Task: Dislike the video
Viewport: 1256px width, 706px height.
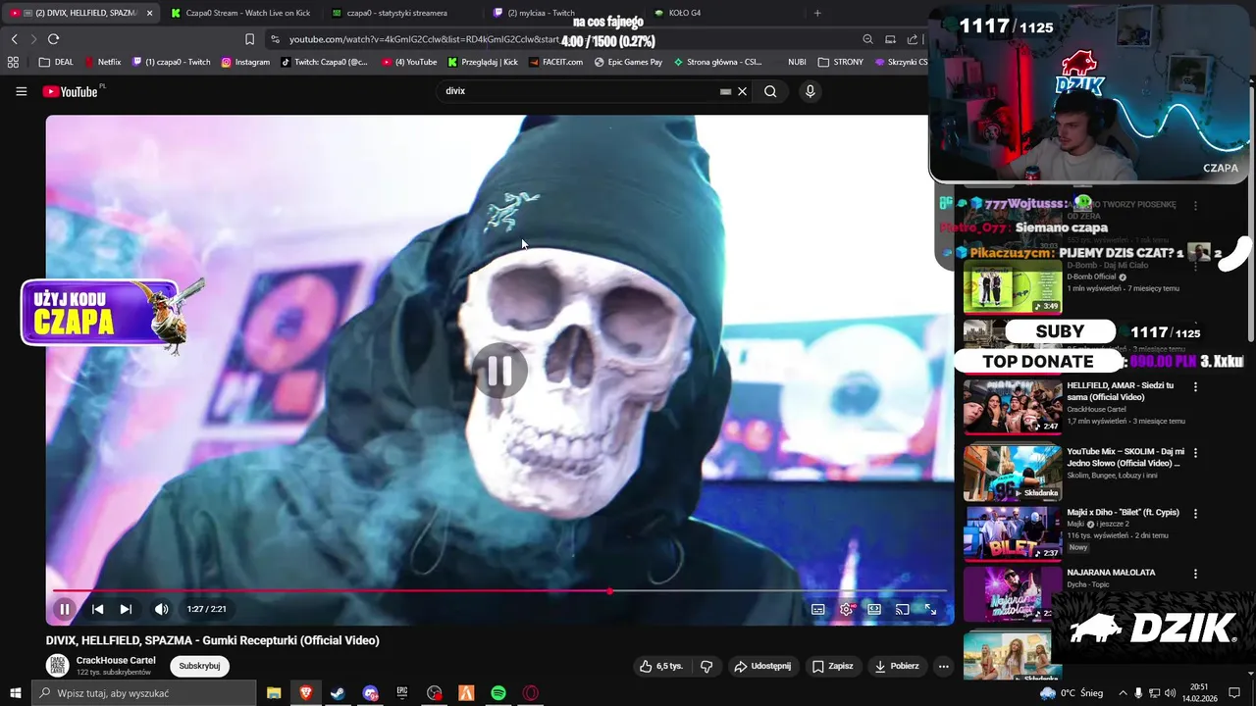Action: click(x=706, y=666)
